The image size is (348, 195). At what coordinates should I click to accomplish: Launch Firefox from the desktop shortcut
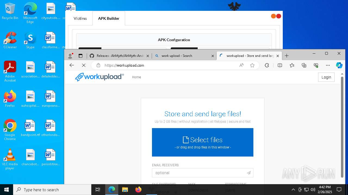[10, 99]
